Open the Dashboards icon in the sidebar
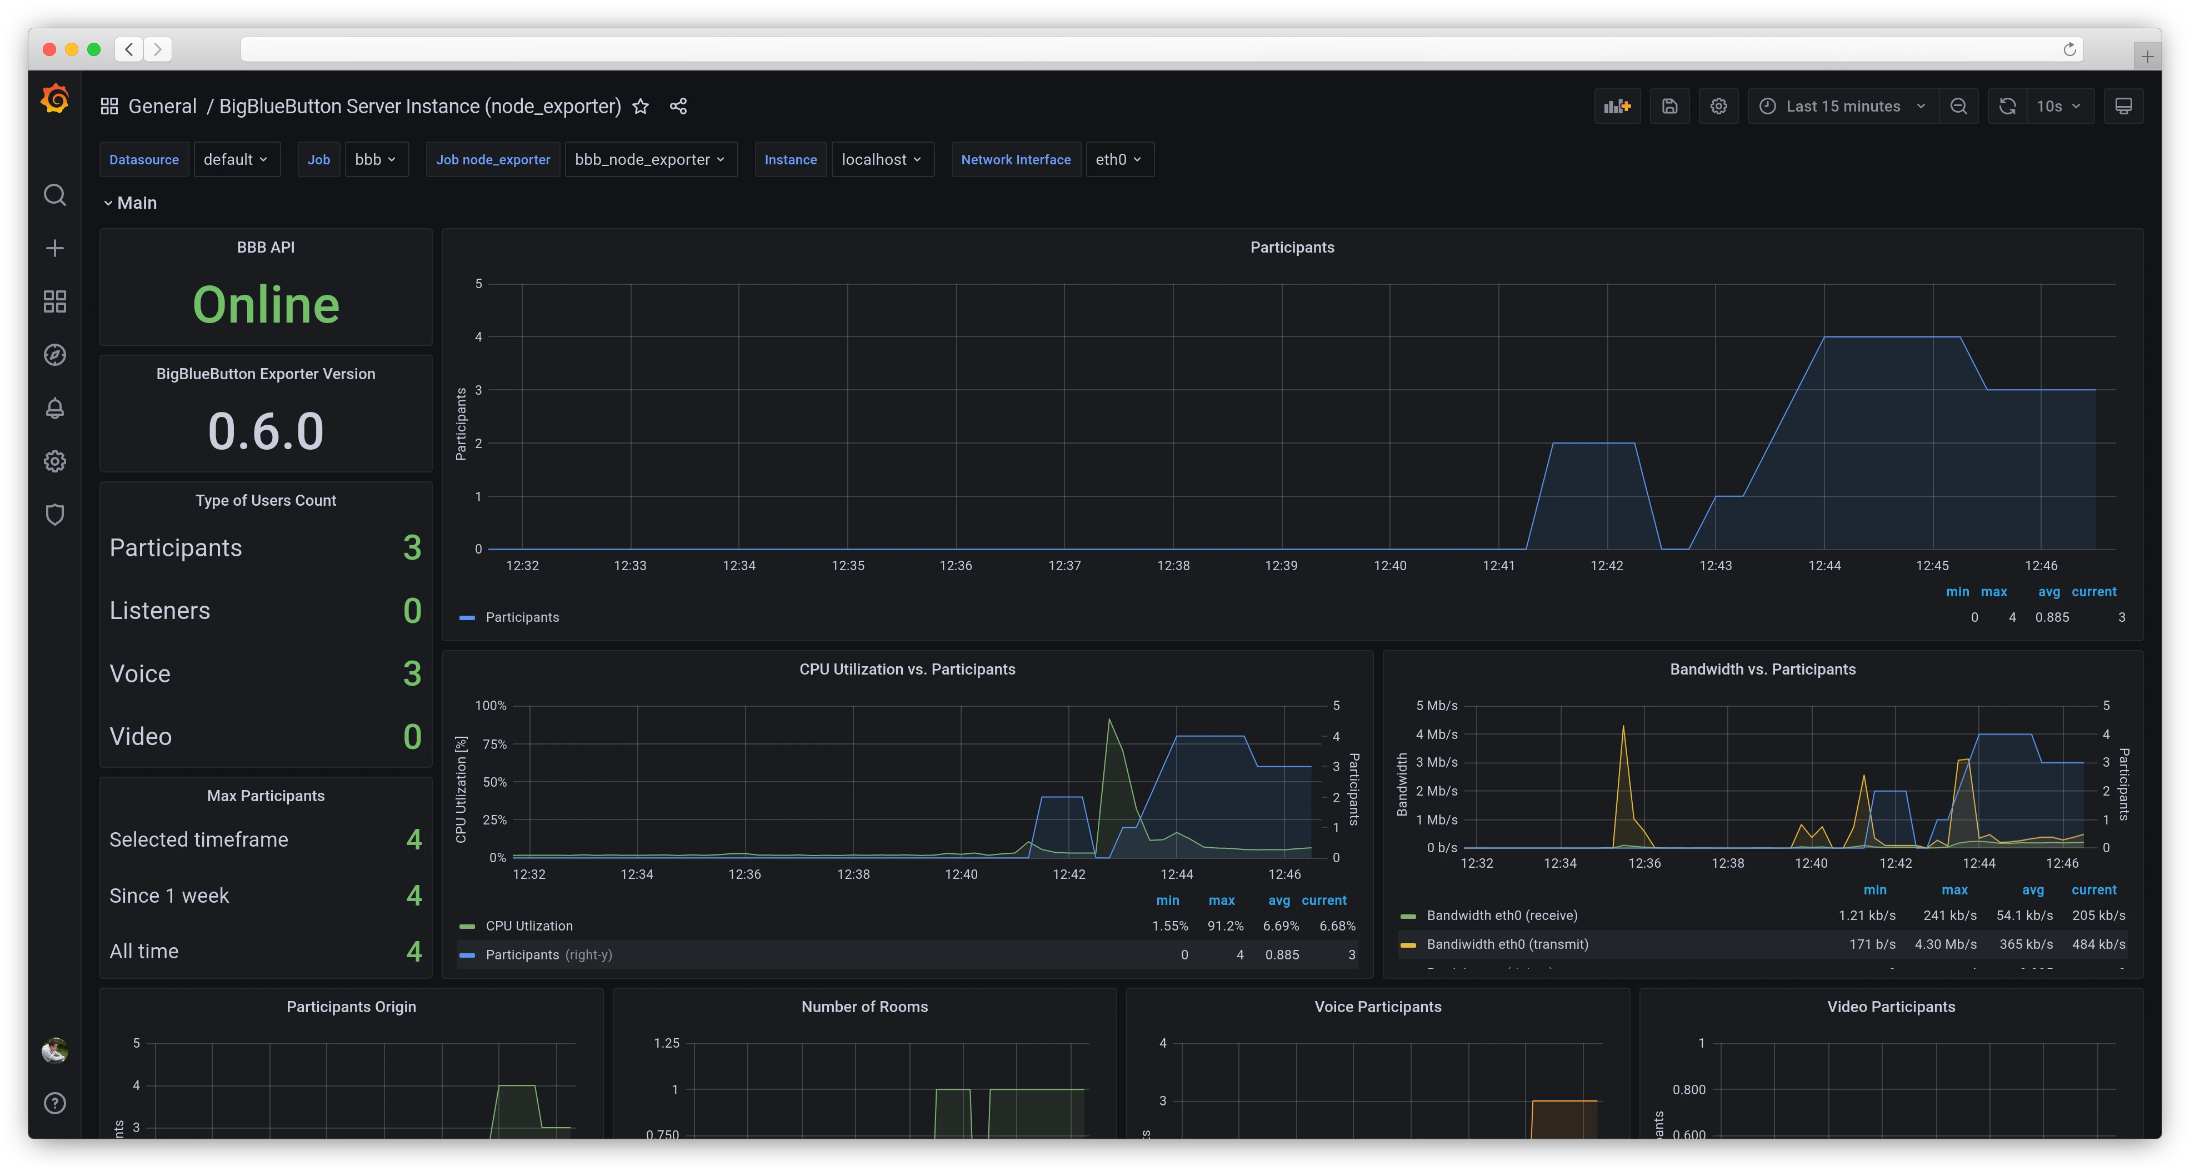This screenshot has width=2190, height=1167. (54, 301)
